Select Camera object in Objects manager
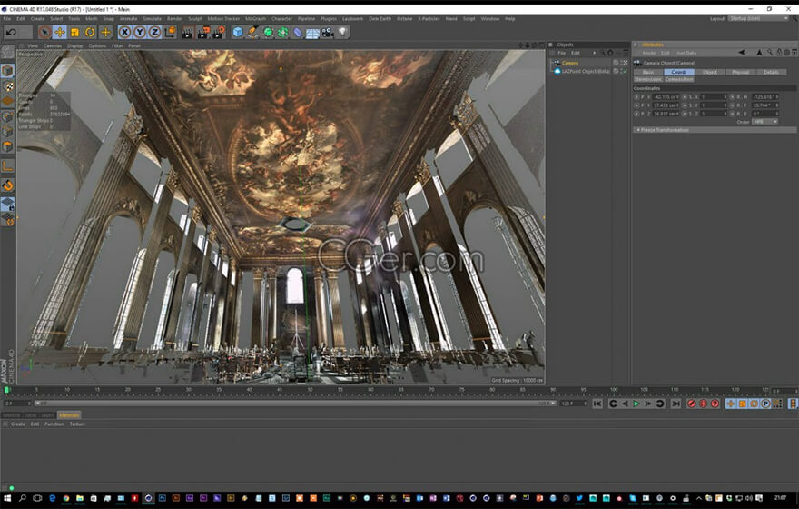This screenshot has width=799, height=509. pos(569,63)
